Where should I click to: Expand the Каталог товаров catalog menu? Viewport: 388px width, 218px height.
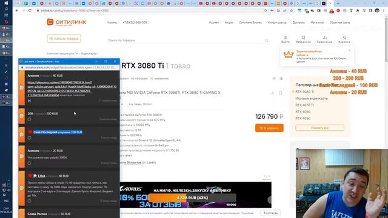click(x=64, y=39)
